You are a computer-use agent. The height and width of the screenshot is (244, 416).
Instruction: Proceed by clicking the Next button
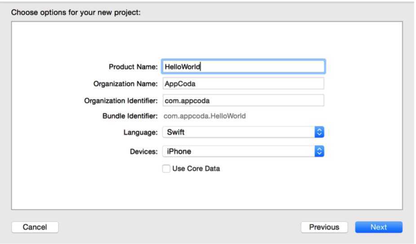(x=378, y=227)
